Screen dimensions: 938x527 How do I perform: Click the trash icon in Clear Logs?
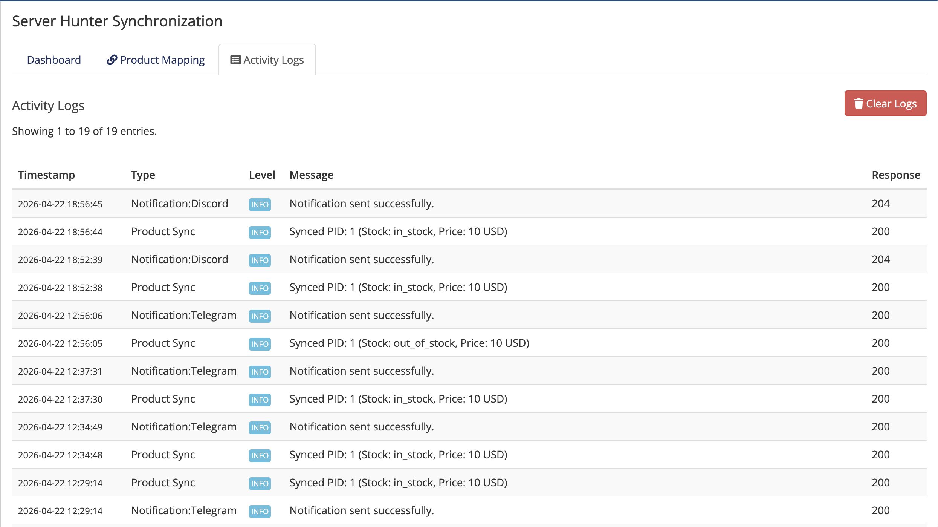pyautogui.click(x=859, y=103)
